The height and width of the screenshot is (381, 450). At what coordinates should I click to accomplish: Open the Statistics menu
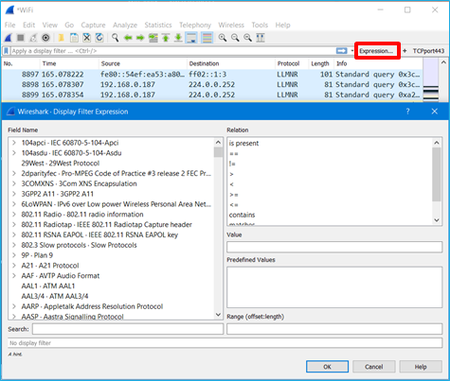[x=158, y=25]
